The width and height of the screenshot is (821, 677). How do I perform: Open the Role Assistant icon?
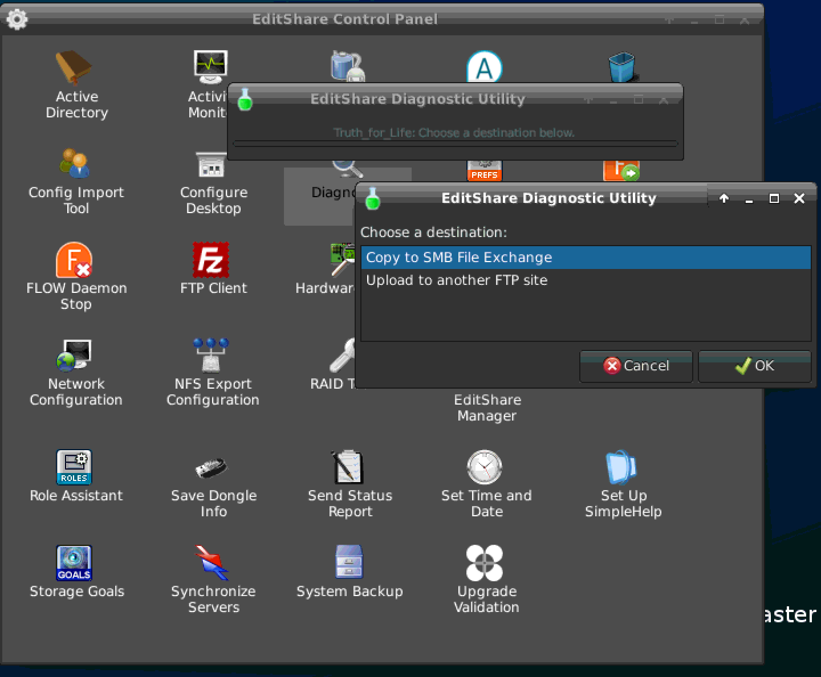pyautogui.click(x=74, y=467)
